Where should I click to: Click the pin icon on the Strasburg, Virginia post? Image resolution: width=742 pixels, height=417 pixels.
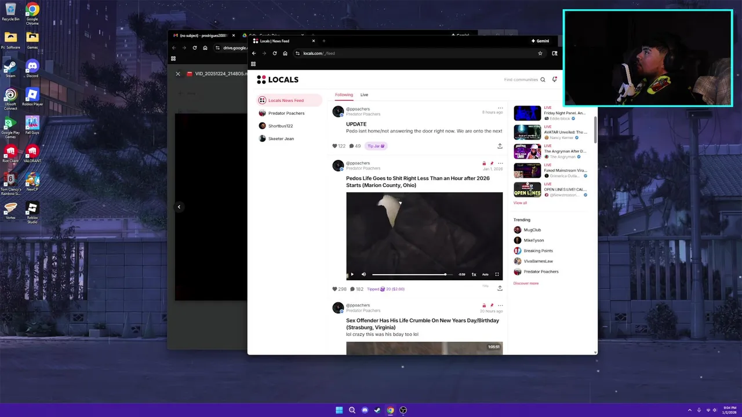[492, 305]
